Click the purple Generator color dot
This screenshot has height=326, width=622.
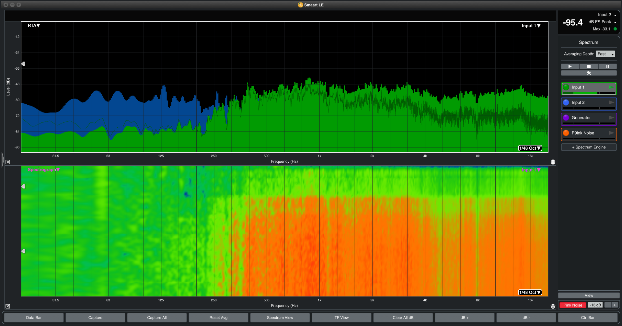[x=566, y=118]
